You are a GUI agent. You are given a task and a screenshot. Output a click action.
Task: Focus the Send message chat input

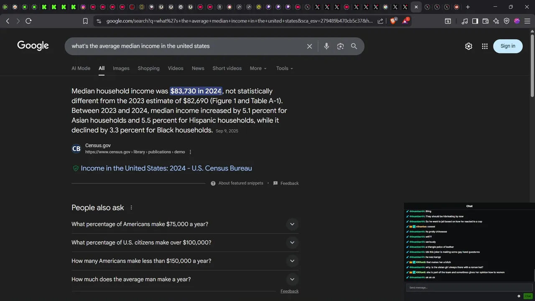pyautogui.click(x=469, y=288)
